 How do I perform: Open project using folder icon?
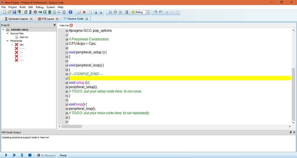10,12
